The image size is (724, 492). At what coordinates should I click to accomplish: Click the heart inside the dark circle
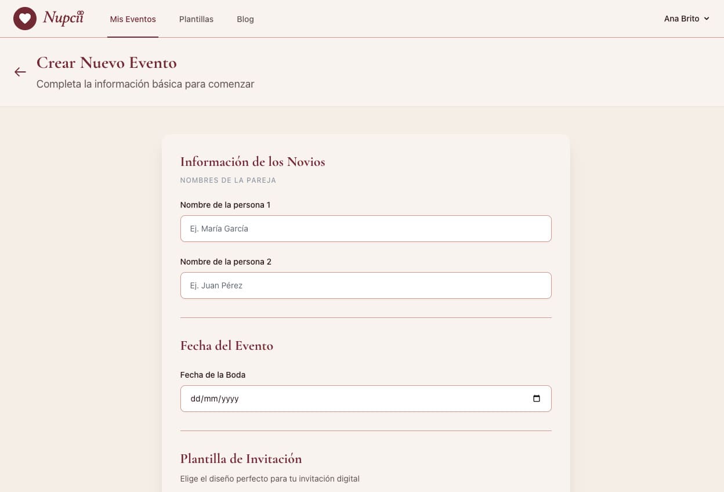pos(24,18)
